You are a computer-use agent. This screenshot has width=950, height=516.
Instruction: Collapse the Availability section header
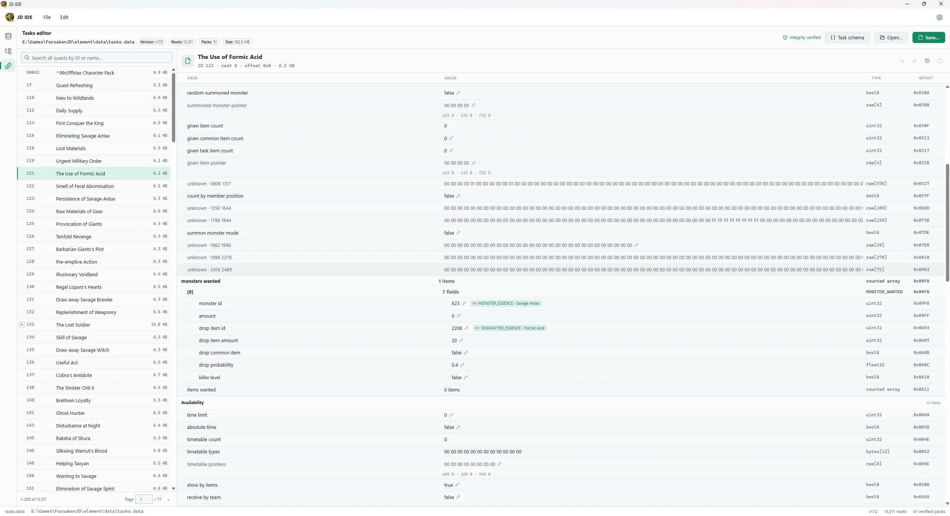561,403
